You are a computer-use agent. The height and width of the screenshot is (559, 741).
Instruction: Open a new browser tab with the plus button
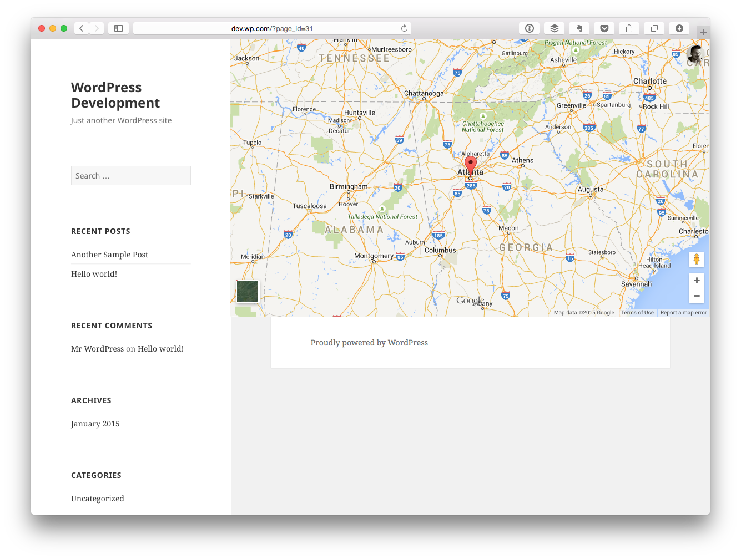[x=703, y=32]
